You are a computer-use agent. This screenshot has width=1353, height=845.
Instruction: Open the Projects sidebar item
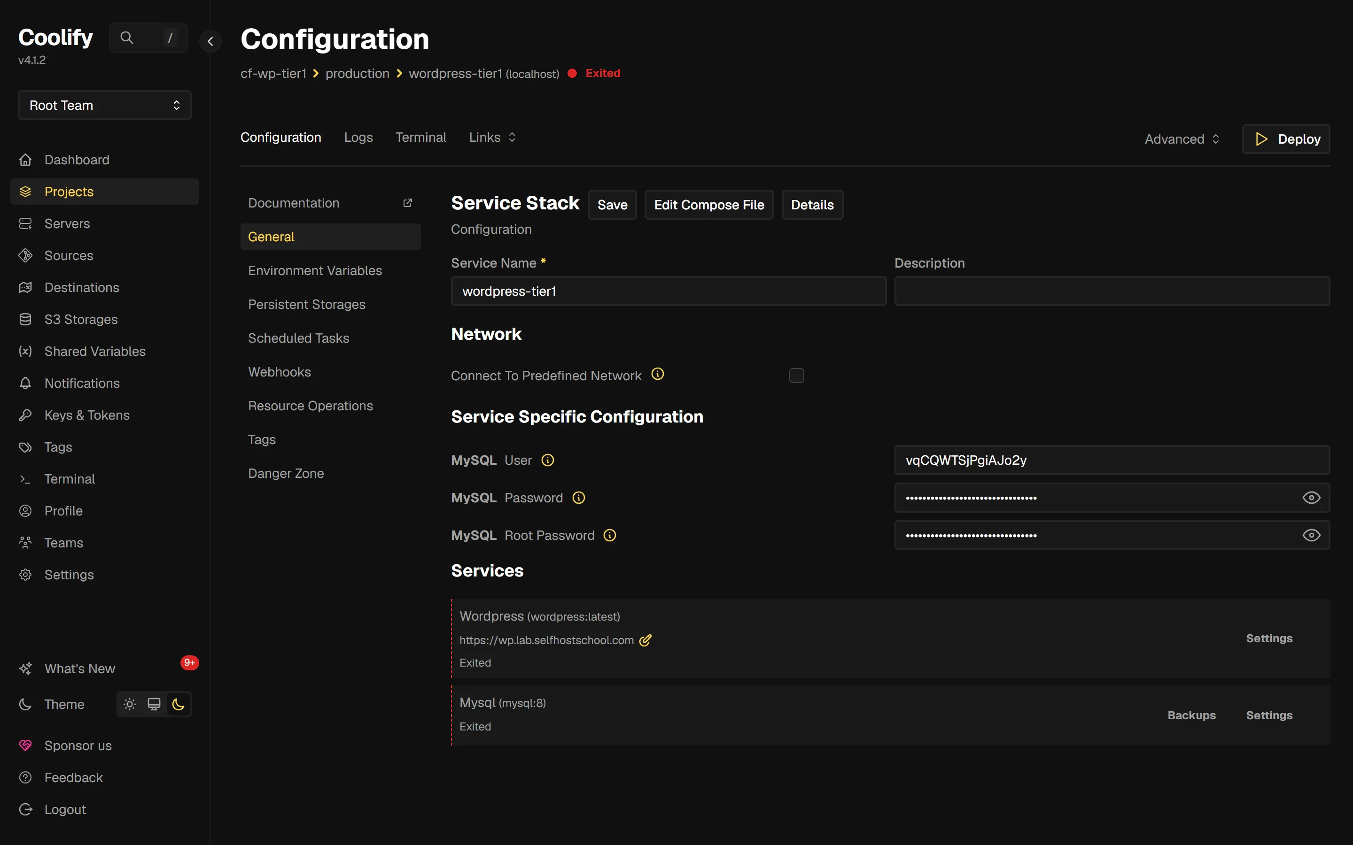(x=105, y=192)
